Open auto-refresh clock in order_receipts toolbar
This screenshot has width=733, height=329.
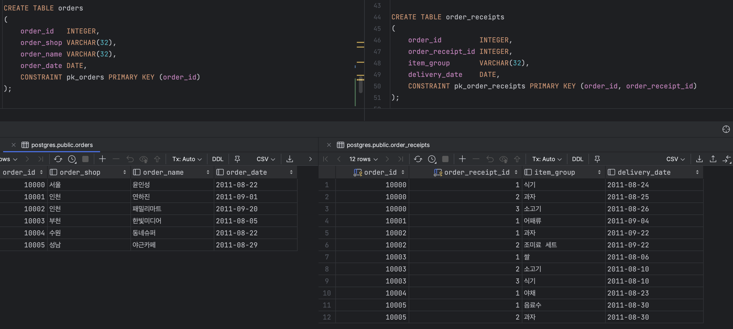pyautogui.click(x=432, y=159)
